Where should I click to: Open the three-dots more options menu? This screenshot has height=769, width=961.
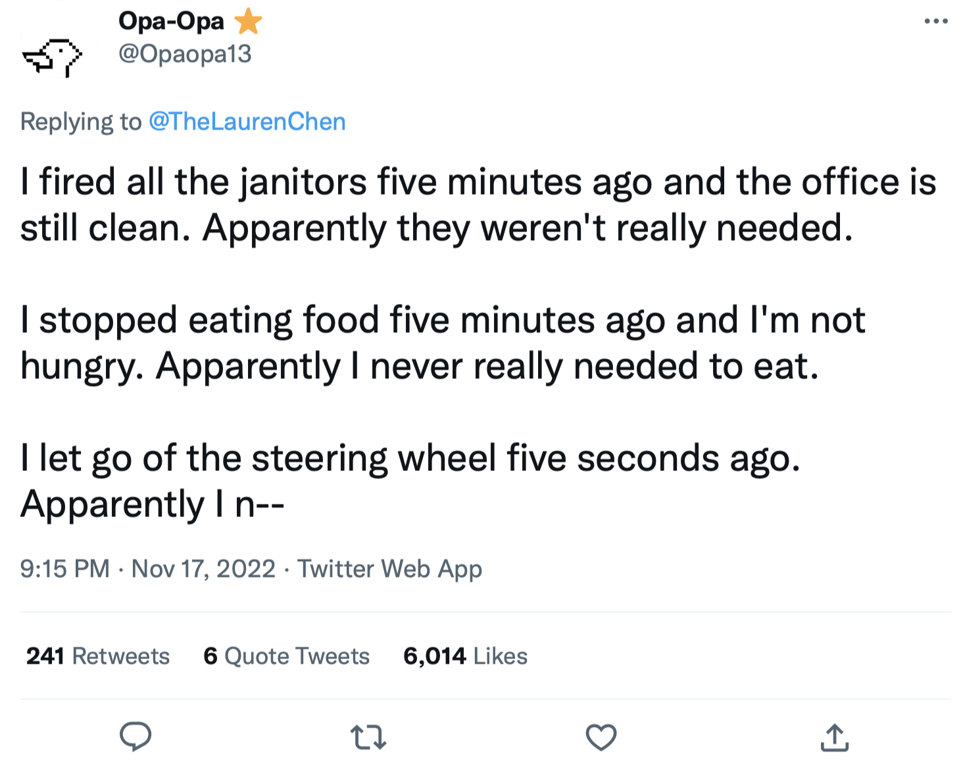point(935,22)
